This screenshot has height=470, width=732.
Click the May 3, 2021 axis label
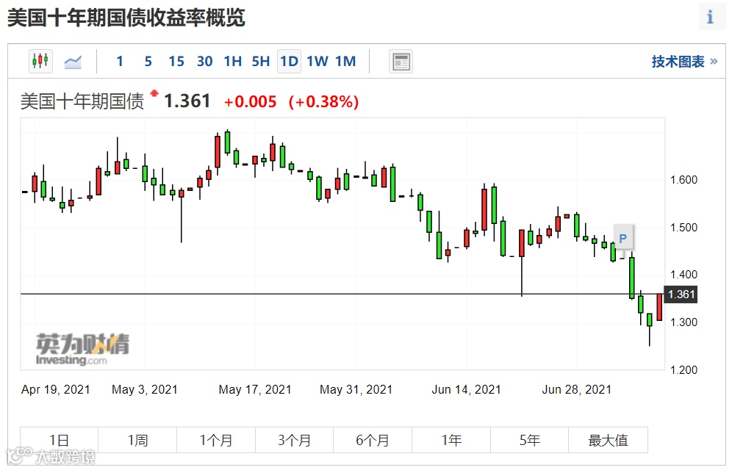[x=145, y=389]
